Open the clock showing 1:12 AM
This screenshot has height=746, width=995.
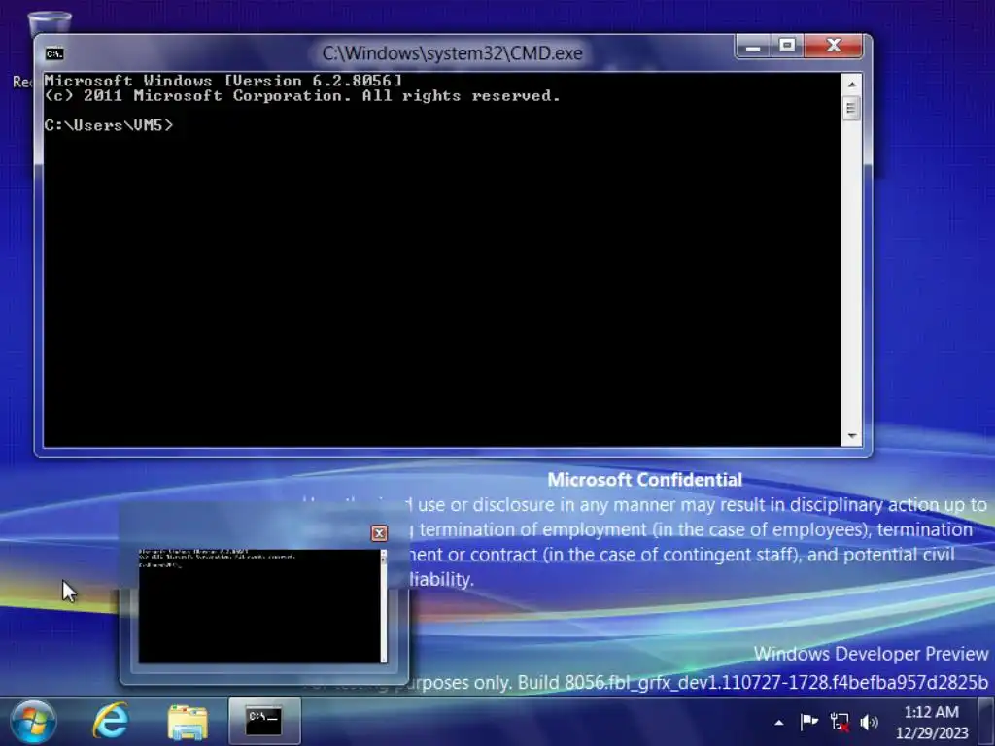932,722
